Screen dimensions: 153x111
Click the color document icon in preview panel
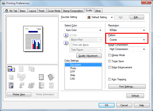pos(11,85)
